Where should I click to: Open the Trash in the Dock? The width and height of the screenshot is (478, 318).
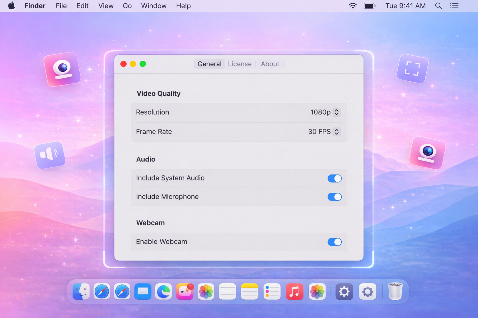(x=395, y=291)
